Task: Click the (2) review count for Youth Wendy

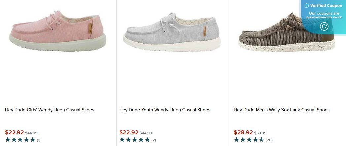Action: 153,140
